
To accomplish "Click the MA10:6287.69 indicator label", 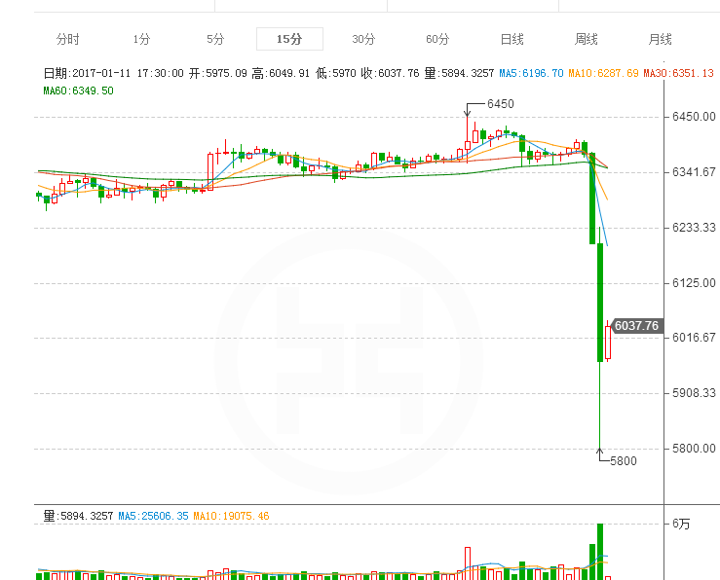I will [x=603, y=73].
